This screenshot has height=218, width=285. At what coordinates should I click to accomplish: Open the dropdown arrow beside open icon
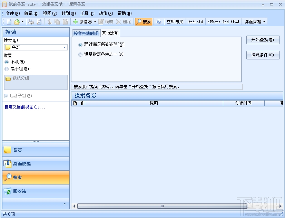[22, 22]
